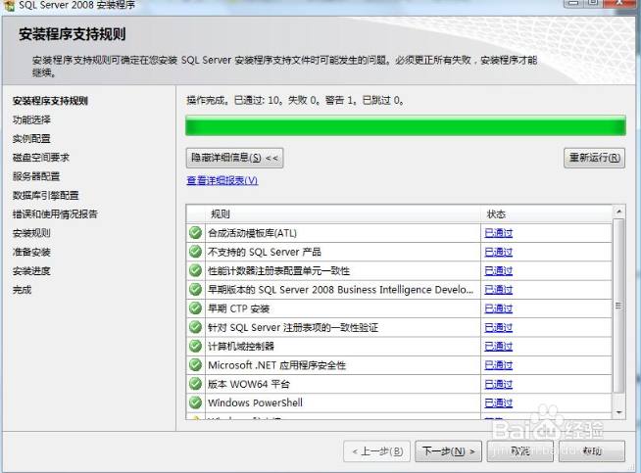Select the 安装进度 step in the sidebar
The width and height of the screenshot is (641, 473).
coord(31,270)
